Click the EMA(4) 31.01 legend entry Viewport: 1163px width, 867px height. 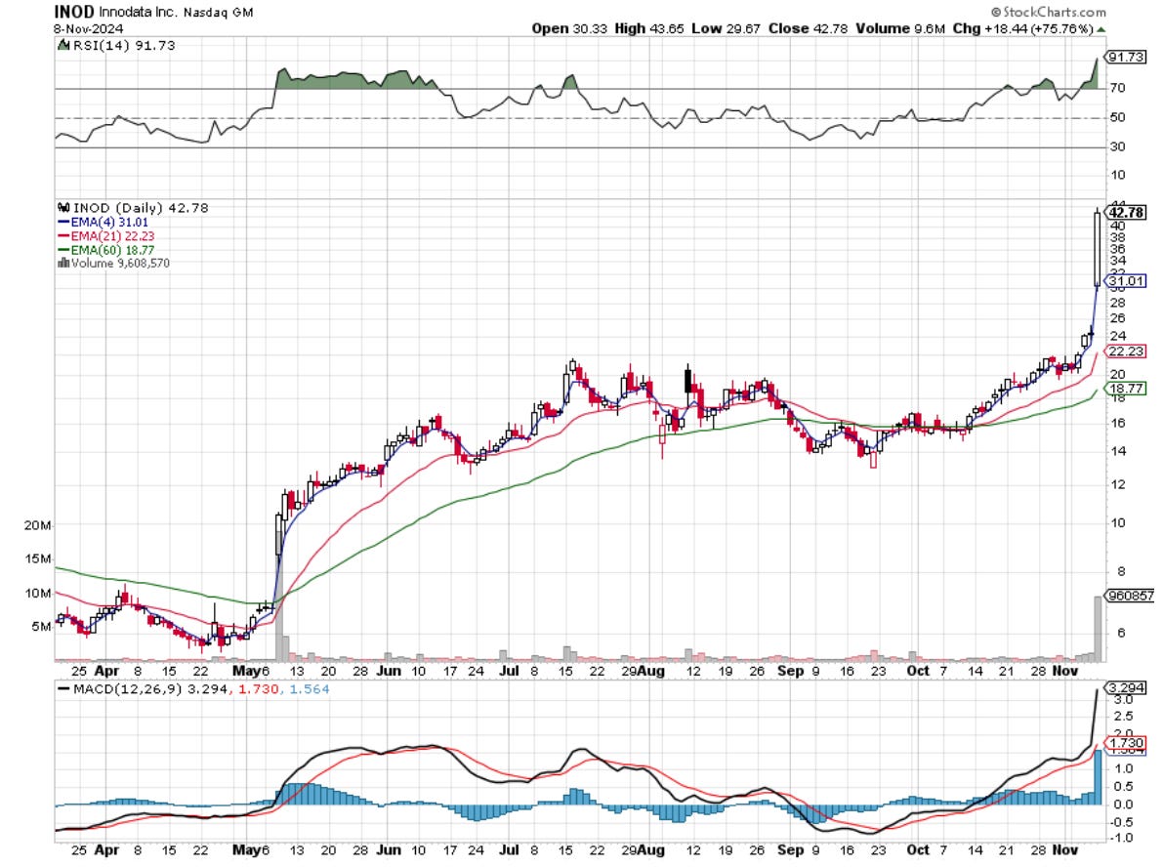coord(109,222)
